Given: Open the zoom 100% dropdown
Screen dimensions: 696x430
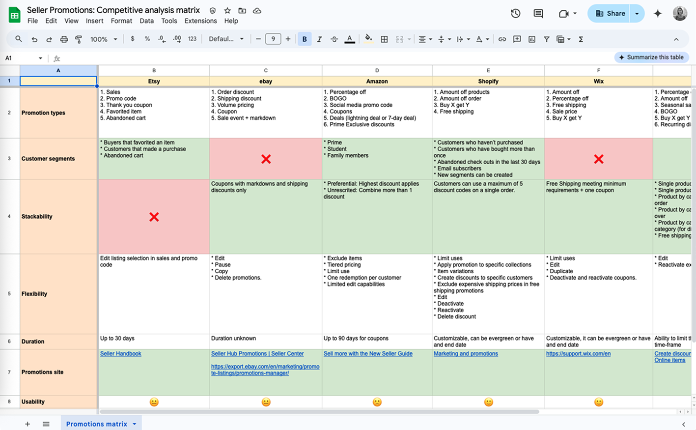Looking at the screenshot, I should [x=104, y=39].
